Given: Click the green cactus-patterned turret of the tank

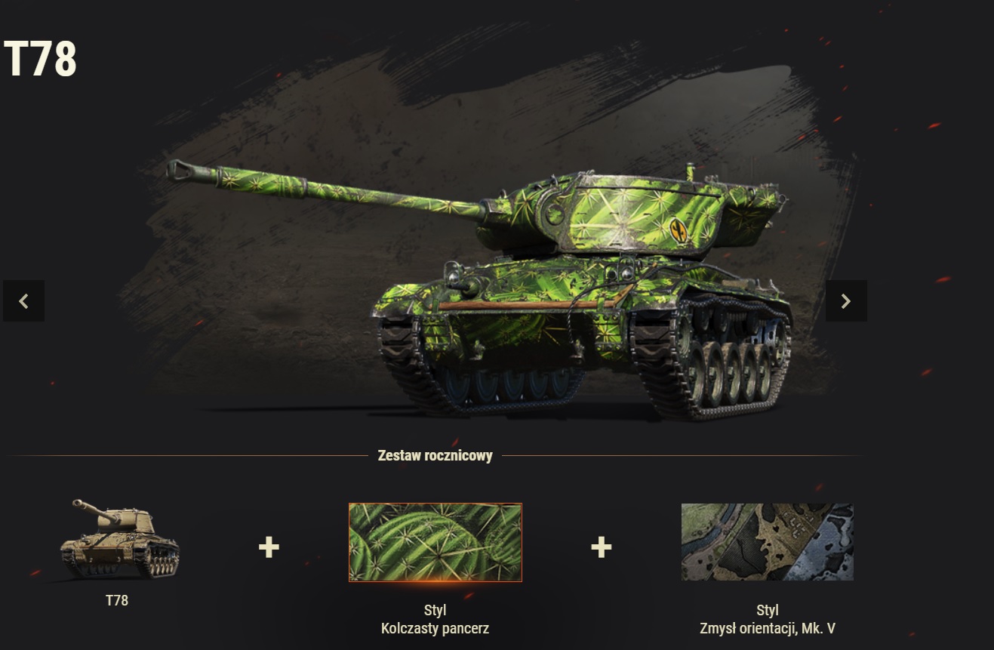Looking at the screenshot, I should (x=634, y=215).
